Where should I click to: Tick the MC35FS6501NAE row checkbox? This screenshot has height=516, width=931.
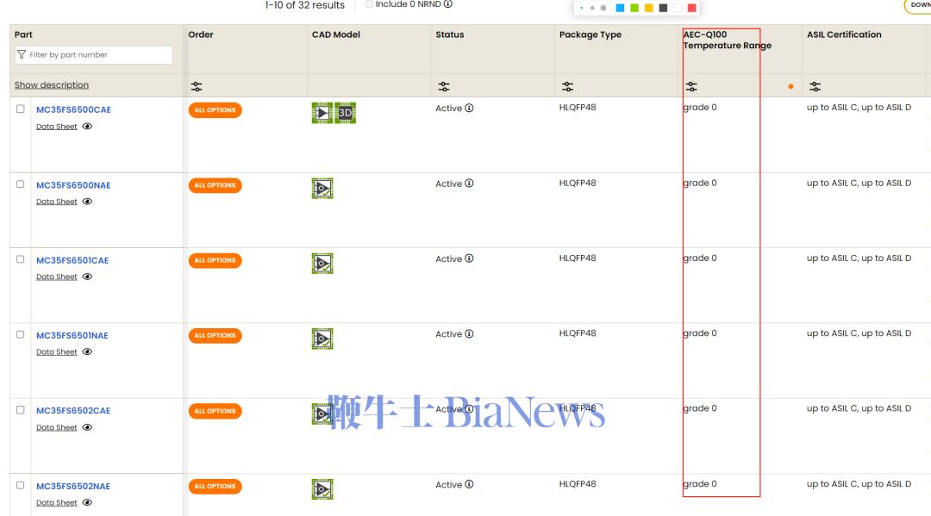pyautogui.click(x=20, y=335)
